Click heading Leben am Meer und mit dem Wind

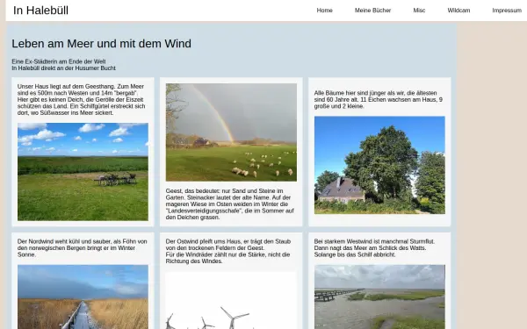click(x=102, y=43)
